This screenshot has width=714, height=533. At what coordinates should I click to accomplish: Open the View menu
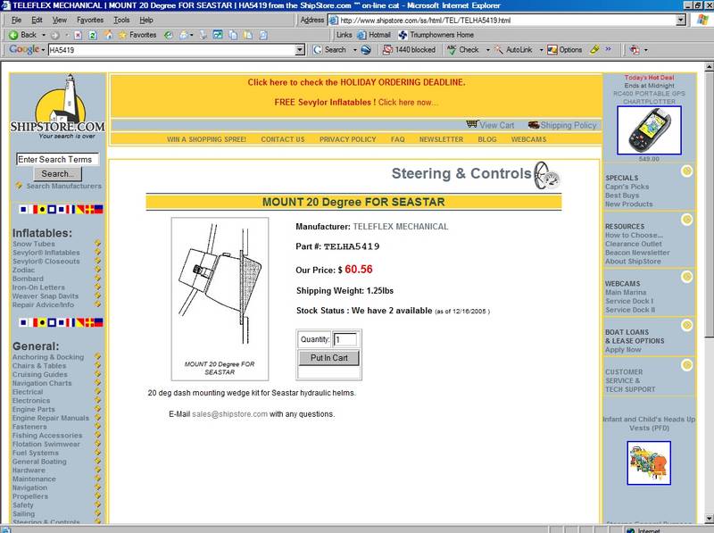point(59,20)
